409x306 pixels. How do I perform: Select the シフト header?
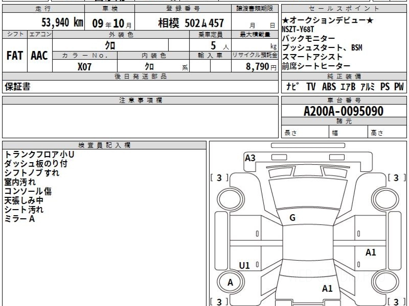(x=15, y=34)
